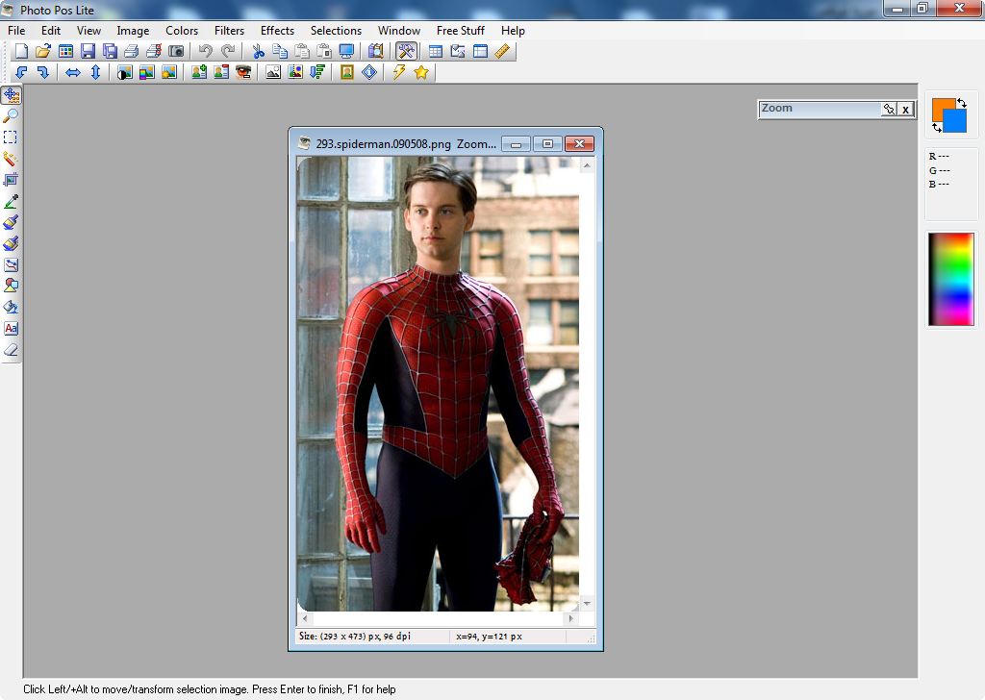Click the portrait frame icon
This screenshot has width=985, height=700.
click(x=346, y=72)
